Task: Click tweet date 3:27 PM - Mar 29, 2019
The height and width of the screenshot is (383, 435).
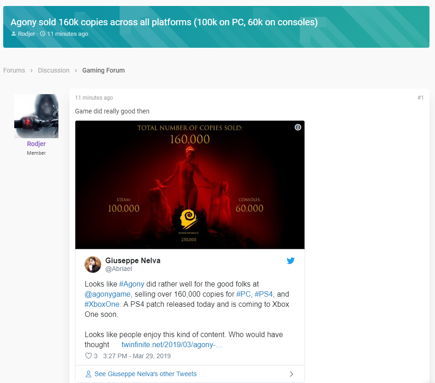Action: 137,356
